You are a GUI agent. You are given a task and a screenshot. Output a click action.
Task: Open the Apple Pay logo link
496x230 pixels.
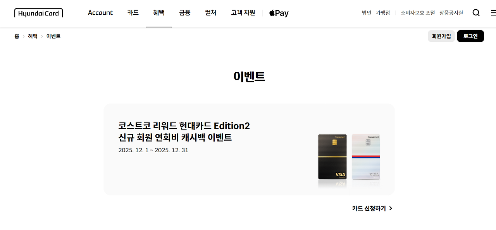pos(279,13)
